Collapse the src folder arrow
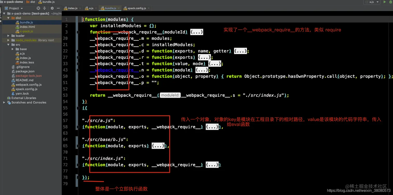This screenshot has height=195, width=393. point(8,45)
